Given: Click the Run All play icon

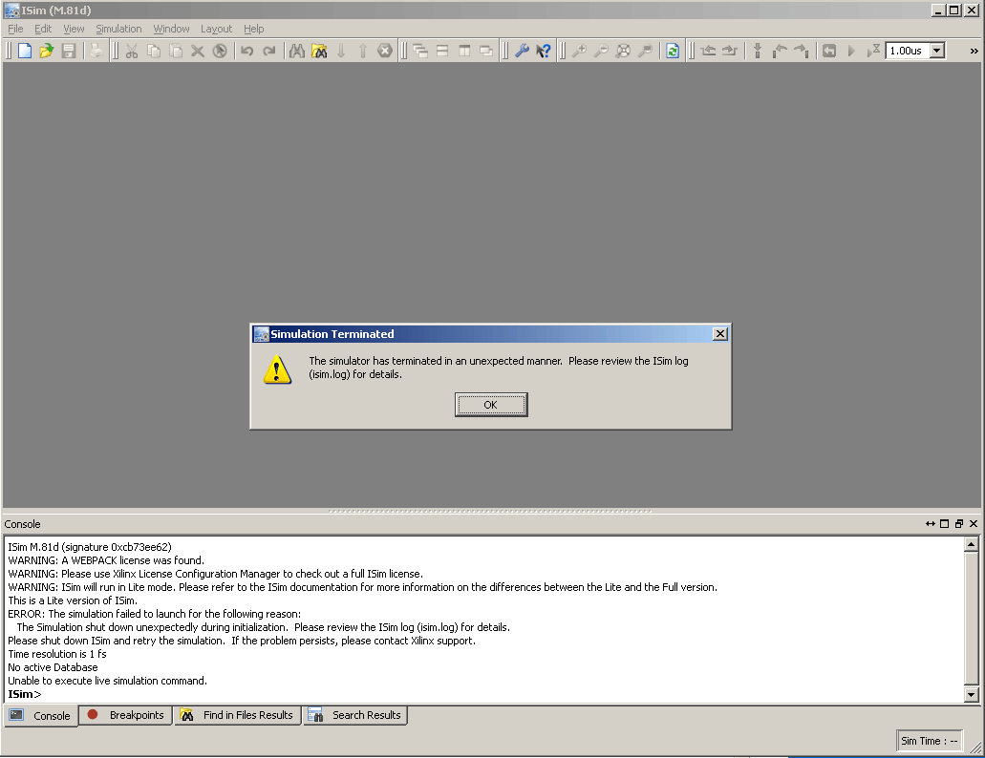Looking at the screenshot, I should tap(851, 51).
